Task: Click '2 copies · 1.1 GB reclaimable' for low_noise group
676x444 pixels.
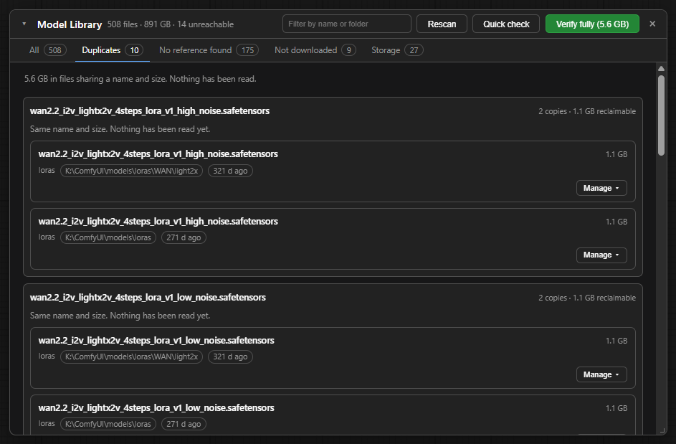Action: [x=587, y=298]
